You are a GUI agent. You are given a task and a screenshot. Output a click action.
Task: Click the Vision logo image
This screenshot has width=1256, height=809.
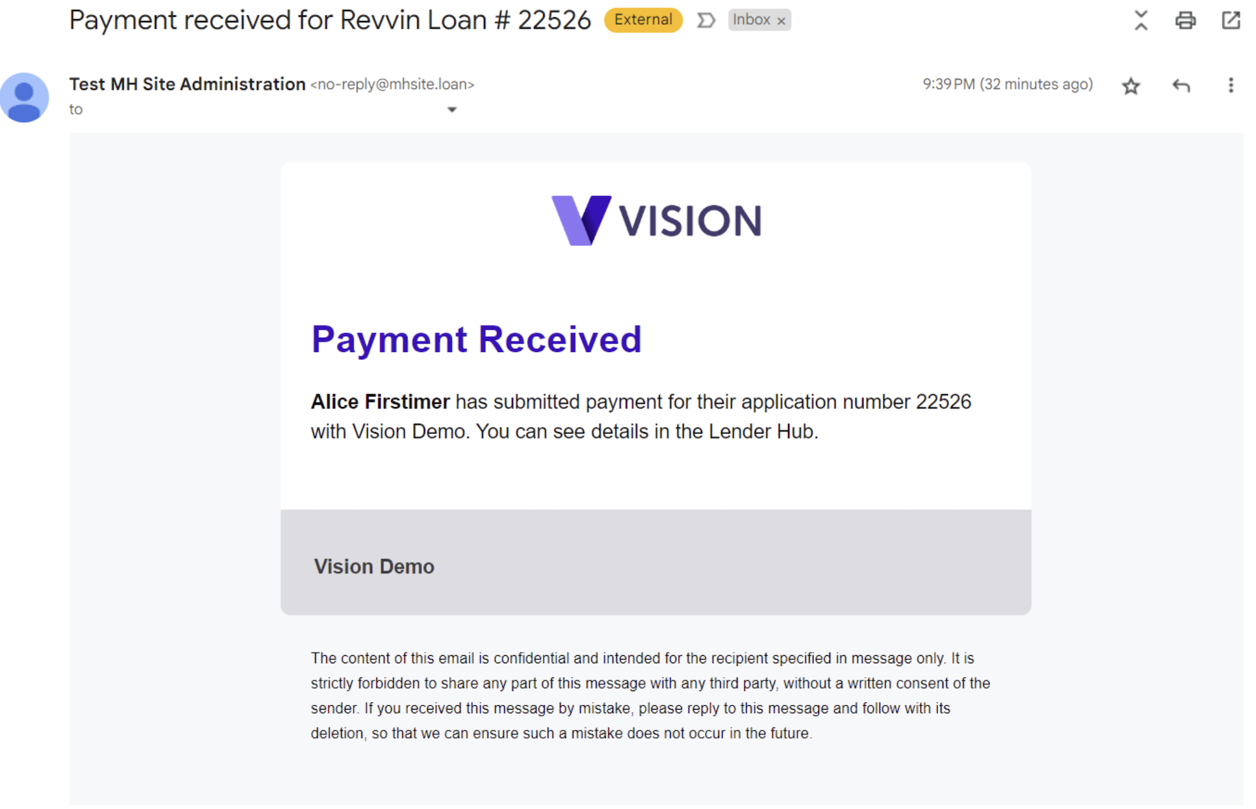tap(656, 220)
